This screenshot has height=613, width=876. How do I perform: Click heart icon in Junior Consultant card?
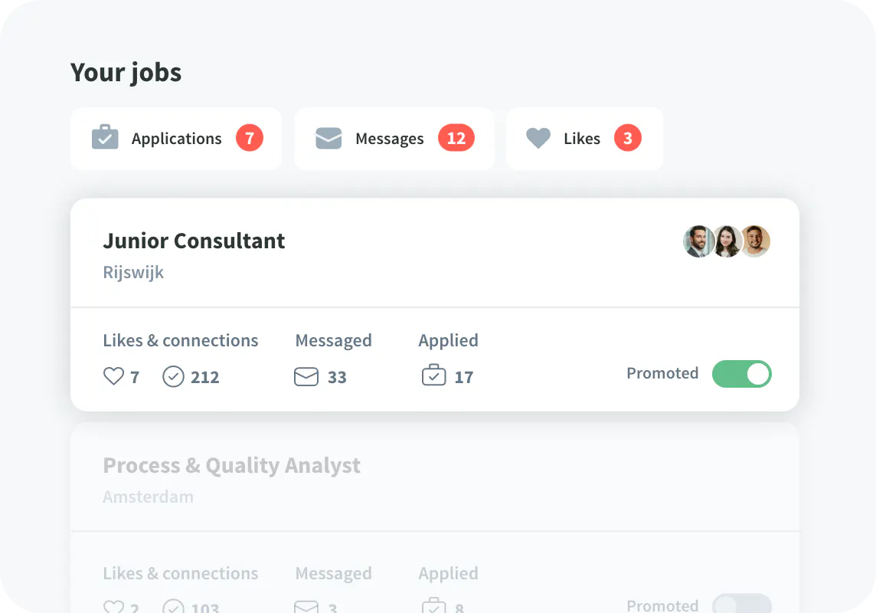(x=113, y=376)
